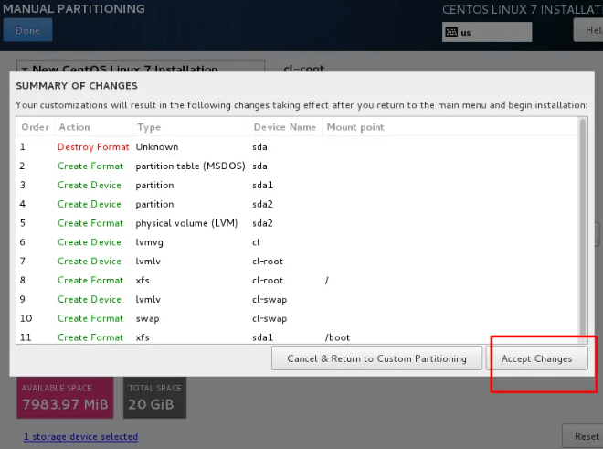Image resolution: width=603 pixels, height=449 pixels.
Task: Click the Available Space 7983.97 MiB box
Action: click(65, 398)
